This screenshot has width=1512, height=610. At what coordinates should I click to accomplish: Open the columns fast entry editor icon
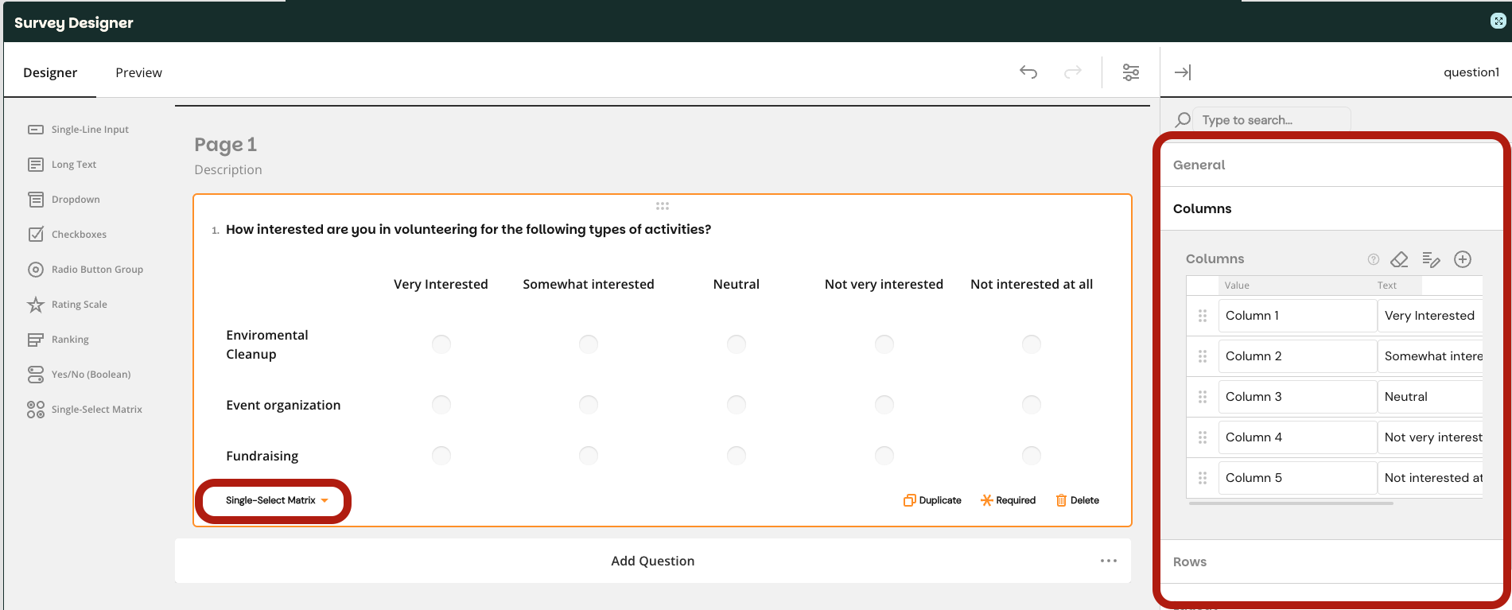1431,259
